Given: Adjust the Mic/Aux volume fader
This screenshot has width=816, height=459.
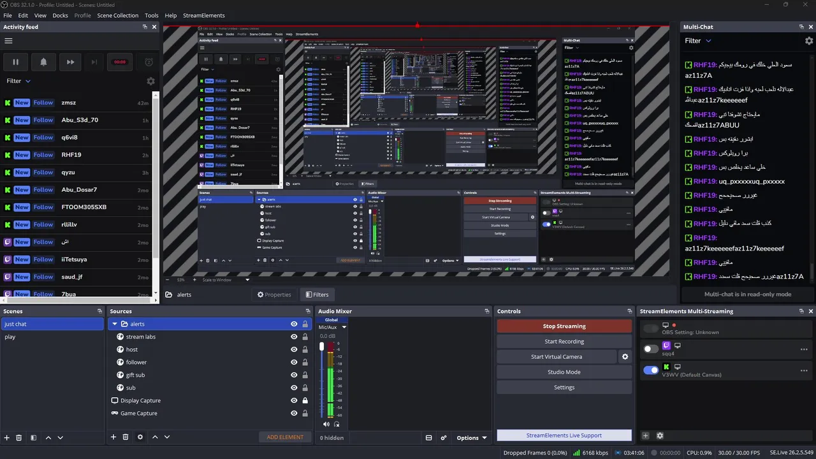Looking at the screenshot, I should [322, 347].
